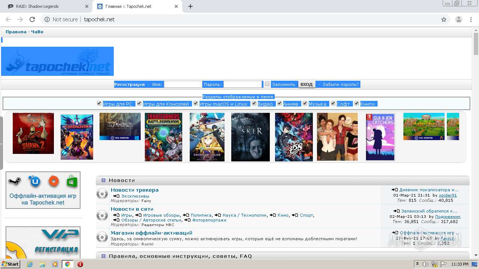Open the Summer Catchers cover
The height and width of the screenshot is (269, 479).
pos(380,137)
